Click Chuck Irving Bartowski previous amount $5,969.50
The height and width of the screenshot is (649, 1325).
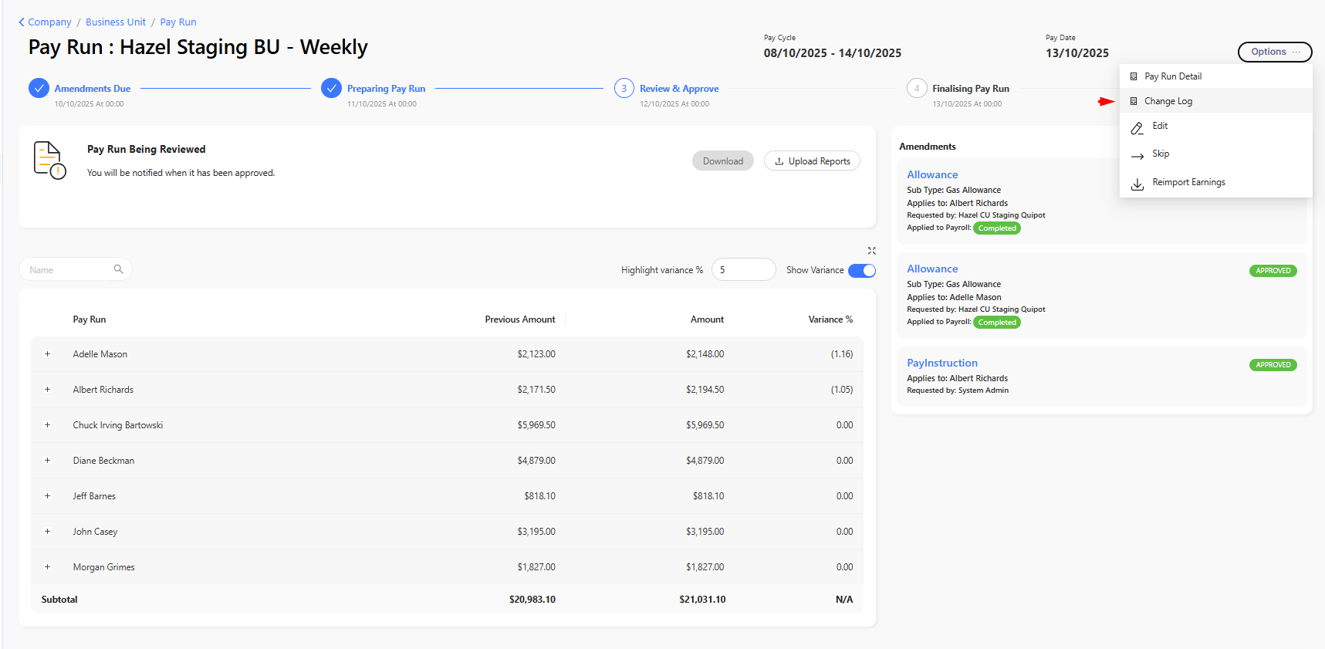536,425
